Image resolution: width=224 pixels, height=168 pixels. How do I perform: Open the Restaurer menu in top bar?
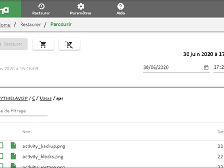coord(41,9)
